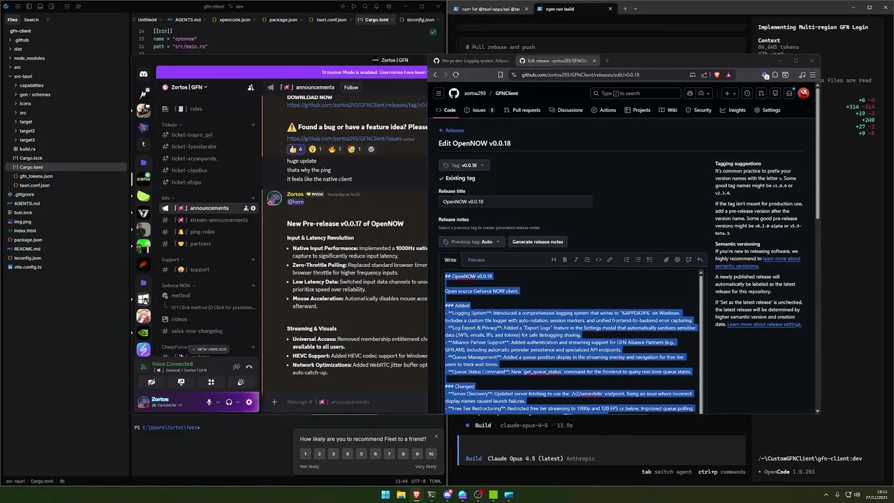This screenshot has height=503, width=894.
Task: Collapse the Tickets channel category
Action: (x=170, y=125)
